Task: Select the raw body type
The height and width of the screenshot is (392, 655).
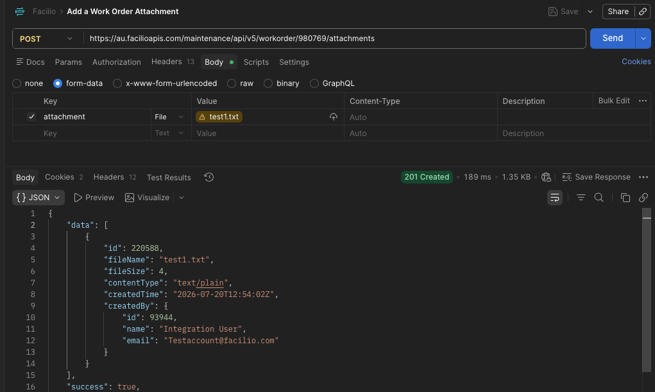Action: tap(232, 83)
